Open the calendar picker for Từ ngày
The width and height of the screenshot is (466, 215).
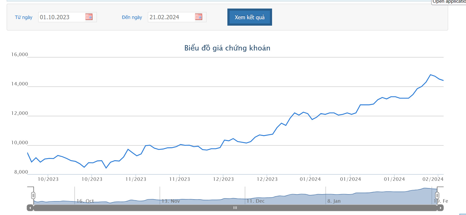89,17
